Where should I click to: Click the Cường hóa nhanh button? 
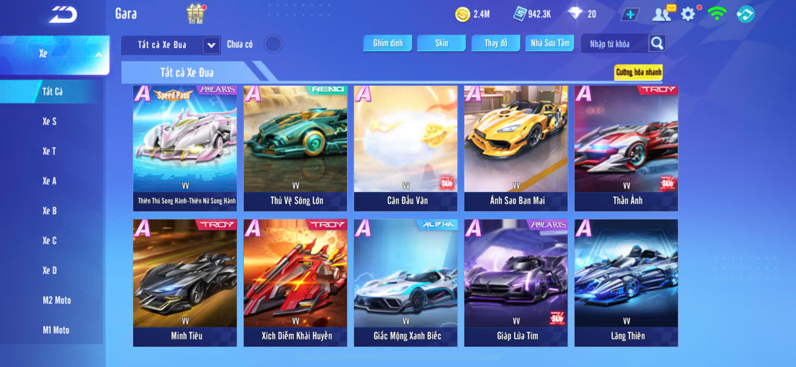pyautogui.click(x=638, y=72)
